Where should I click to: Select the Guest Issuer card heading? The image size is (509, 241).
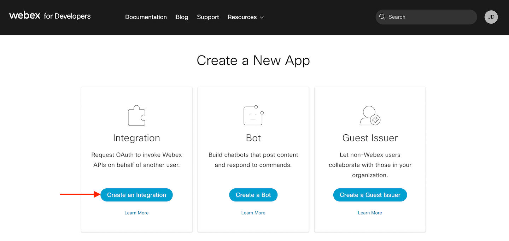coord(370,138)
